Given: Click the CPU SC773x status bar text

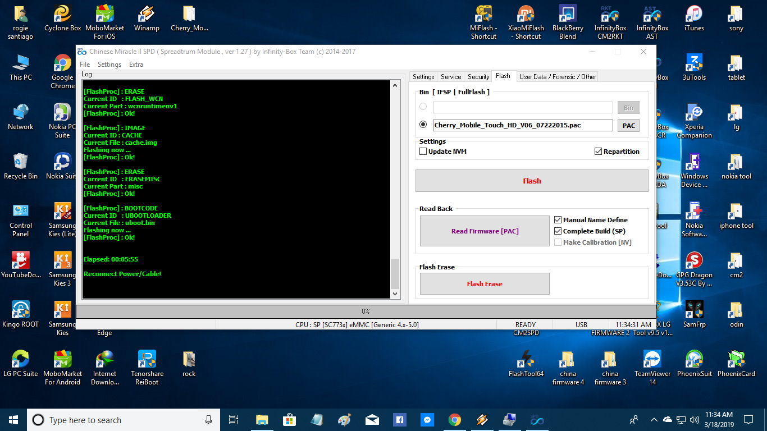Looking at the screenshot, I should 357,325.
